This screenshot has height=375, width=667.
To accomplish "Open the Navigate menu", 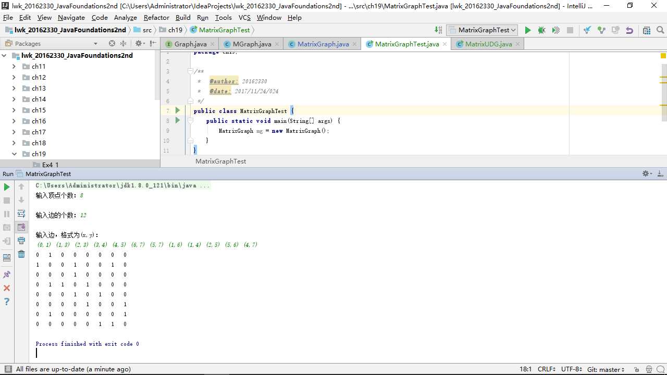I will (x=71, y=17).
